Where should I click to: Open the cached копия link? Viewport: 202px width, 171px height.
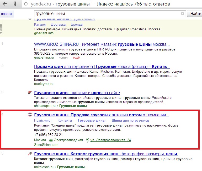pyautogui.click(x=63, y=57)
